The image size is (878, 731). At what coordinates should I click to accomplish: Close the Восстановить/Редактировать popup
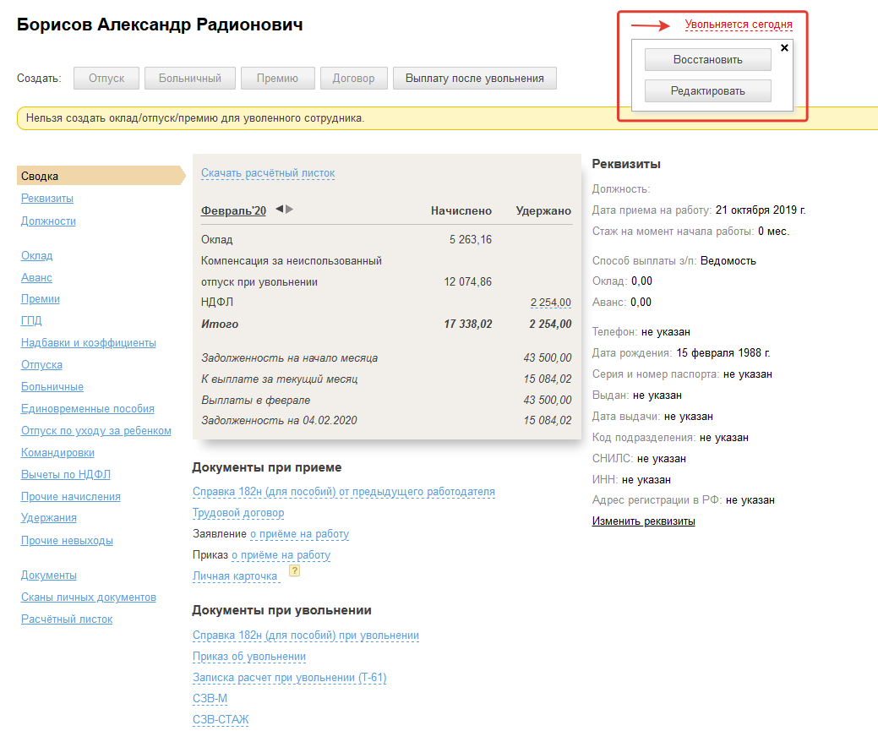[x=784, y=48]
